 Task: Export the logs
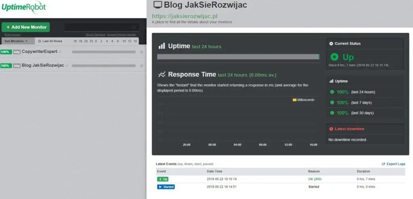click(x=394, y=164)
